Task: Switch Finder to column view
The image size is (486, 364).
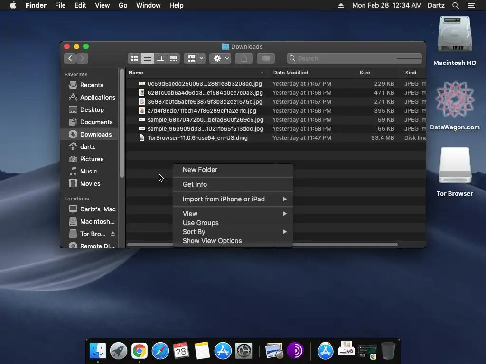Action: [160, 58]
